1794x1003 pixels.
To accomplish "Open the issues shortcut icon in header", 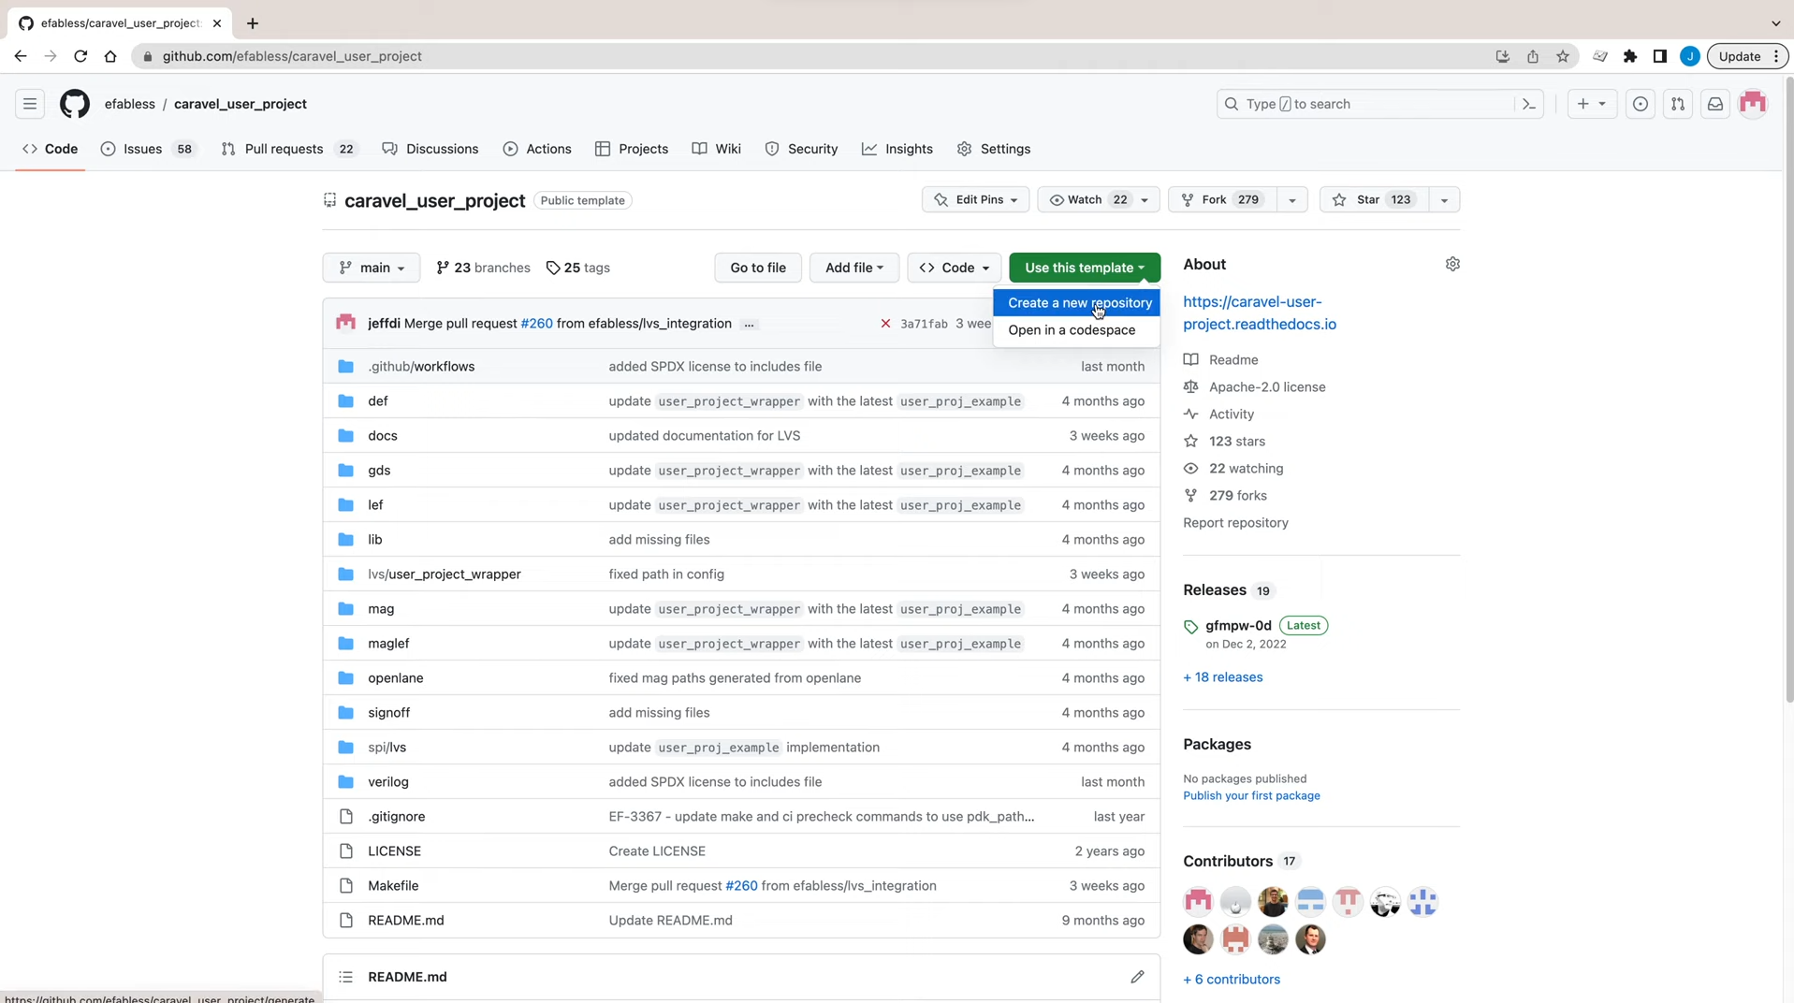I will [1640, 104].
